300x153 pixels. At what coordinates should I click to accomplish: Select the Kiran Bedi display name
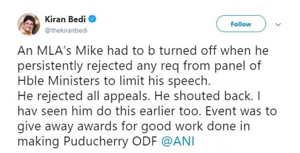click(65, 19)
